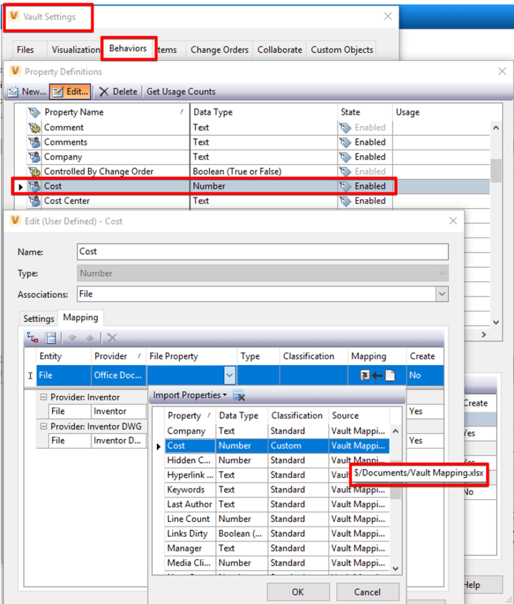
Task: Click scroll down arrow in import property list
Action: tap(396, 569)
